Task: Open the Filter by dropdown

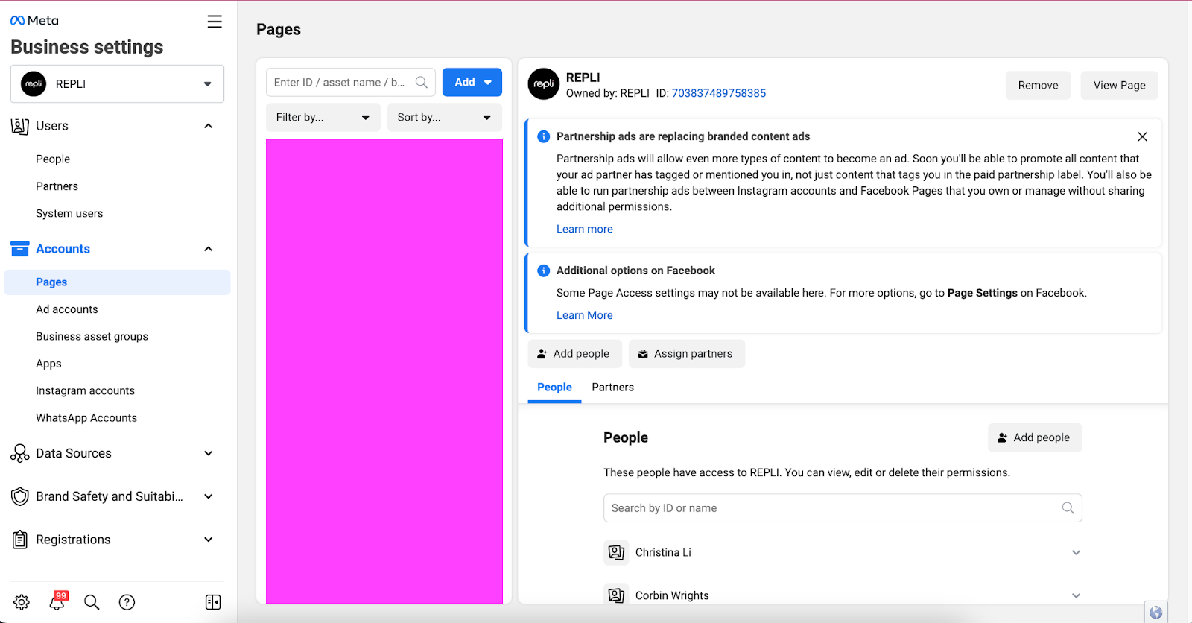Action: click(323, 117)
